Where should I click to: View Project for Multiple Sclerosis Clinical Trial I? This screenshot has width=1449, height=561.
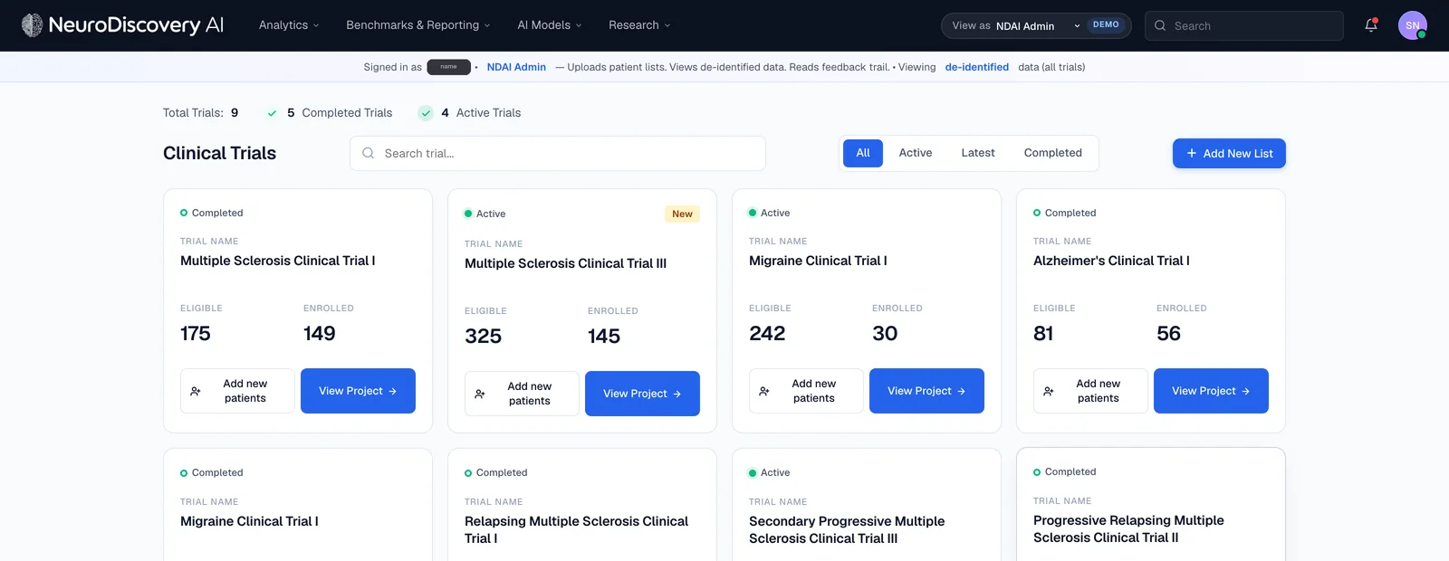358,391
